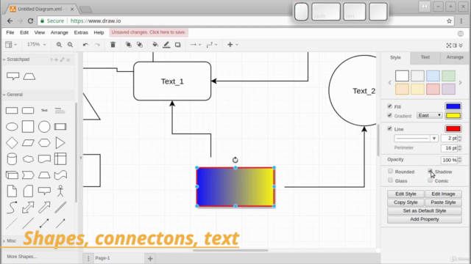Toggle the Line checkbox
471x264 pixels.
(389, 128)
